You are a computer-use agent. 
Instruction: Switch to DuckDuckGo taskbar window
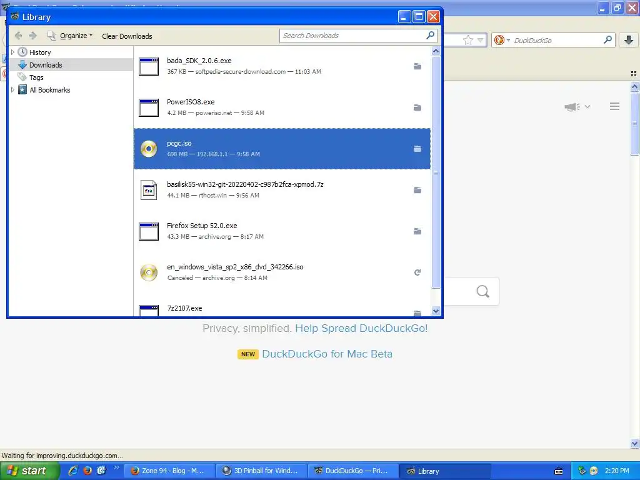pyautogui.click(x=352, y=471)
